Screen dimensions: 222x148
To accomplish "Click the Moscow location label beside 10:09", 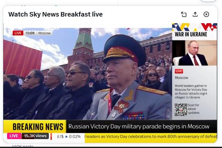I will (x=44, y=33).
